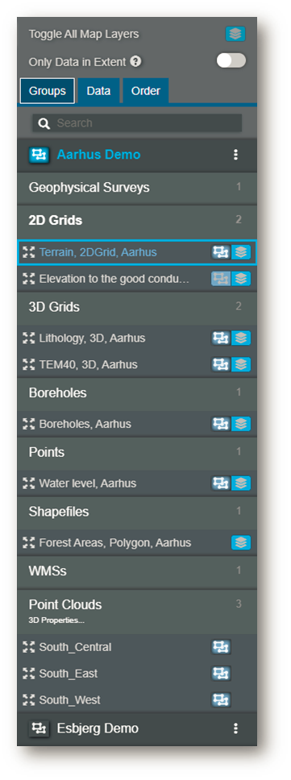Open the Aarhus Demo three-dot menu

tap(236, 155)
